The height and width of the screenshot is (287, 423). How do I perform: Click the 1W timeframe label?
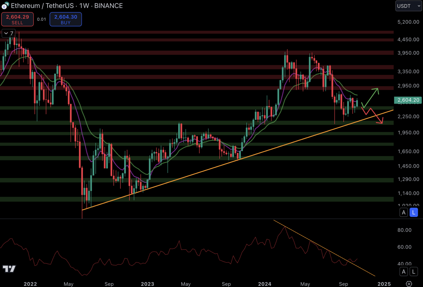pos(84,6)
